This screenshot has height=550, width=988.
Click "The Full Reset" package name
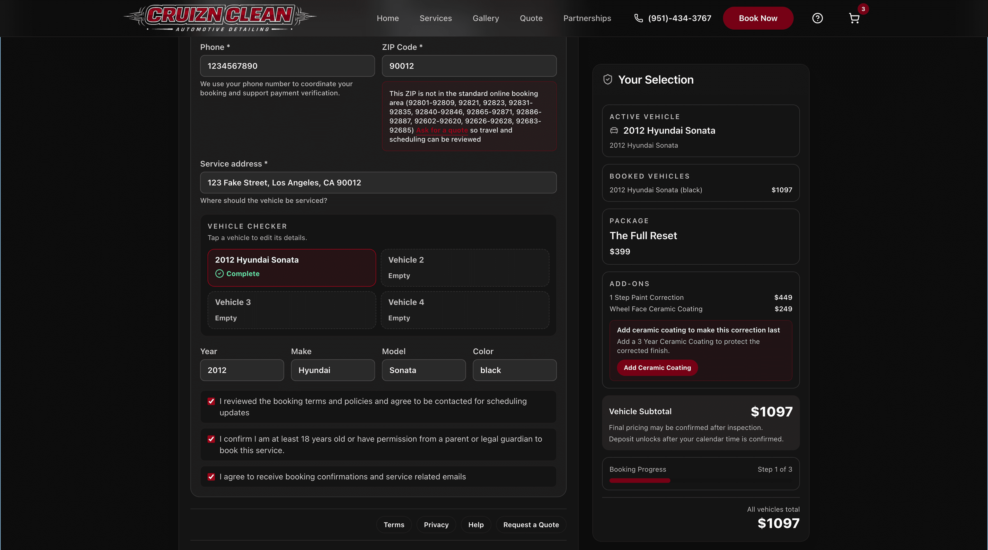tap(643, 235)
